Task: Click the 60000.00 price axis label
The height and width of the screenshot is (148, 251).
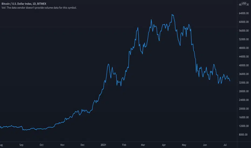Action: [244, 22]
